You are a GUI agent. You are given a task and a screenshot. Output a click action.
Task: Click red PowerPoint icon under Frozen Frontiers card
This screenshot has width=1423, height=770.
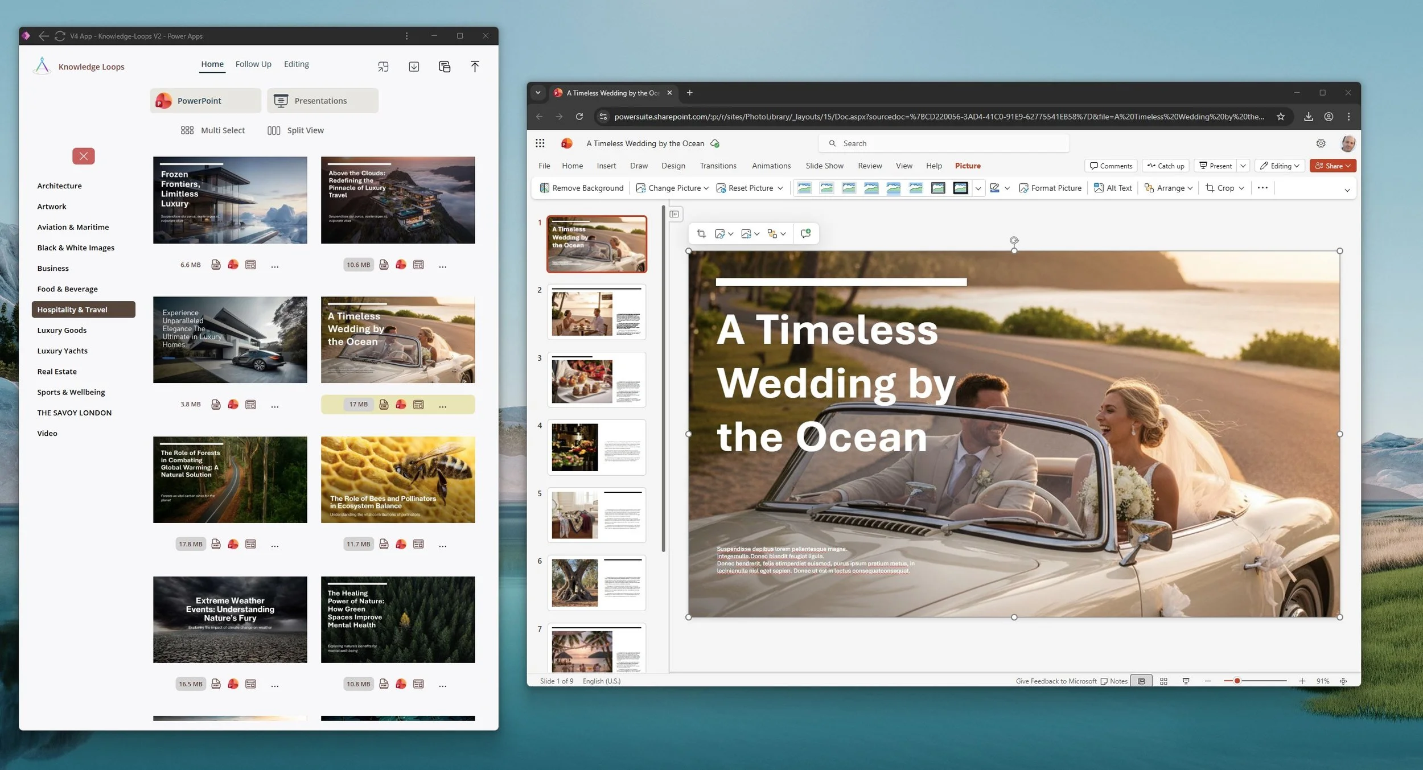pos(233,265)
